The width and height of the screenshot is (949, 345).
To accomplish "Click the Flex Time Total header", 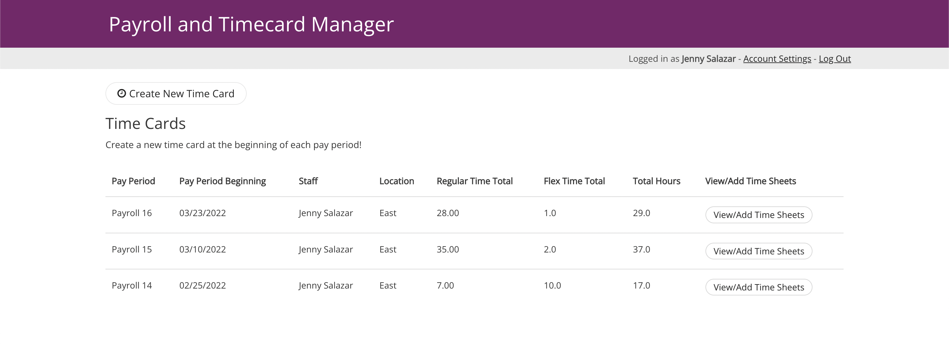I will point(574,181).
